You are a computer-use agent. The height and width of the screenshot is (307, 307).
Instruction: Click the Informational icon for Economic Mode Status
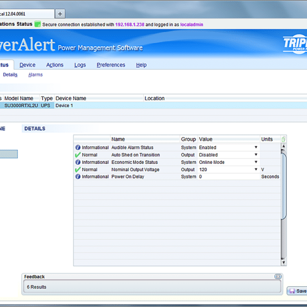tap(78, 162)
